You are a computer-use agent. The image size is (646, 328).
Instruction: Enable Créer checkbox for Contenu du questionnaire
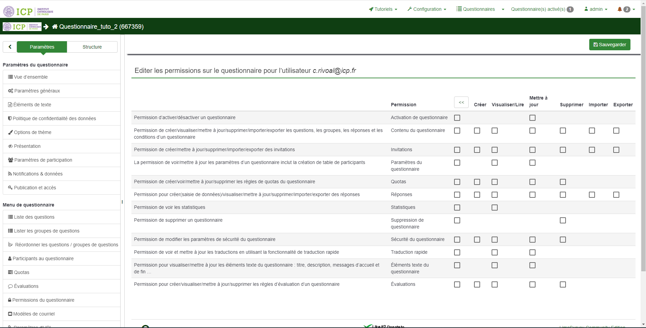(x=477, y=131)
